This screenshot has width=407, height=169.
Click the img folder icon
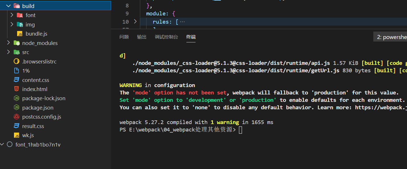[20, 24]
